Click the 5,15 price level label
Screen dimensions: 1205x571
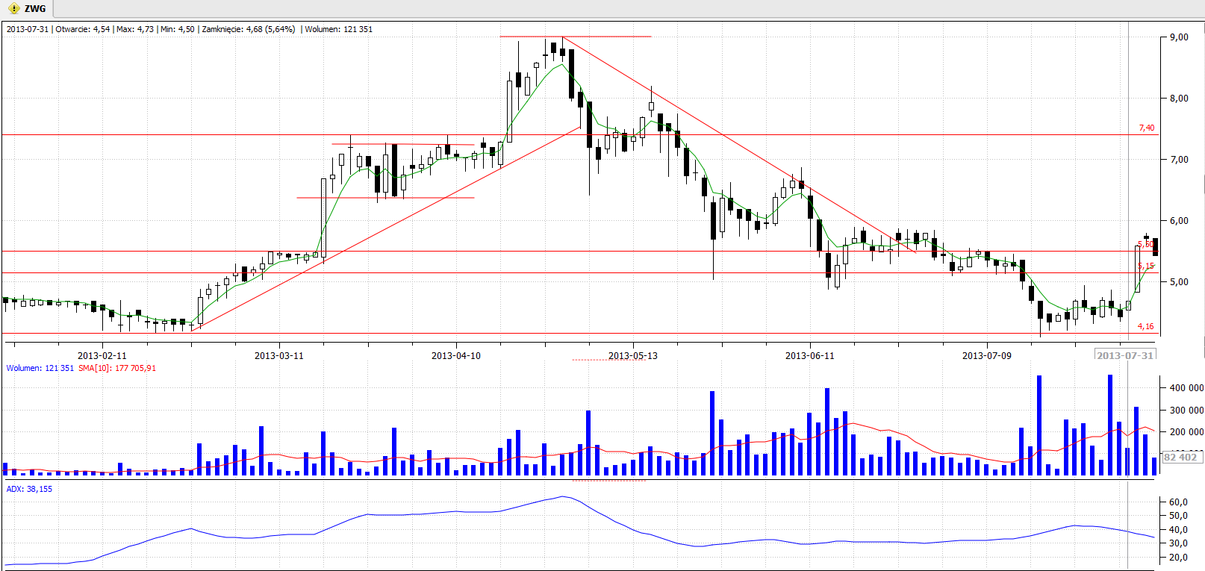pos(1145,266)
